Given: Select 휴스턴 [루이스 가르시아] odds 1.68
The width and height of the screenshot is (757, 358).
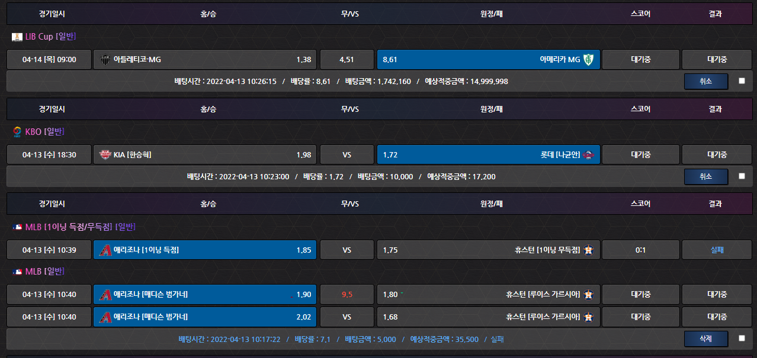Looking at the screenshot, I should [489, 317].
